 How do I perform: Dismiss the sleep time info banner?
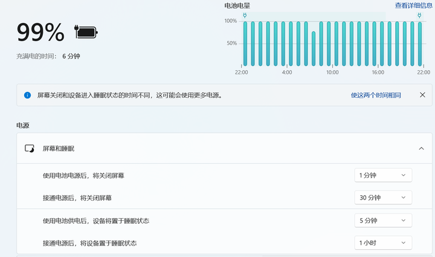coord(422,95)
